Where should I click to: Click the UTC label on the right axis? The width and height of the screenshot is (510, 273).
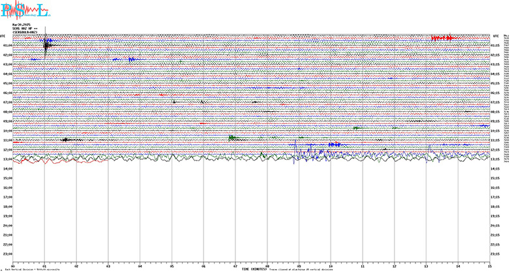coord(496,36)
